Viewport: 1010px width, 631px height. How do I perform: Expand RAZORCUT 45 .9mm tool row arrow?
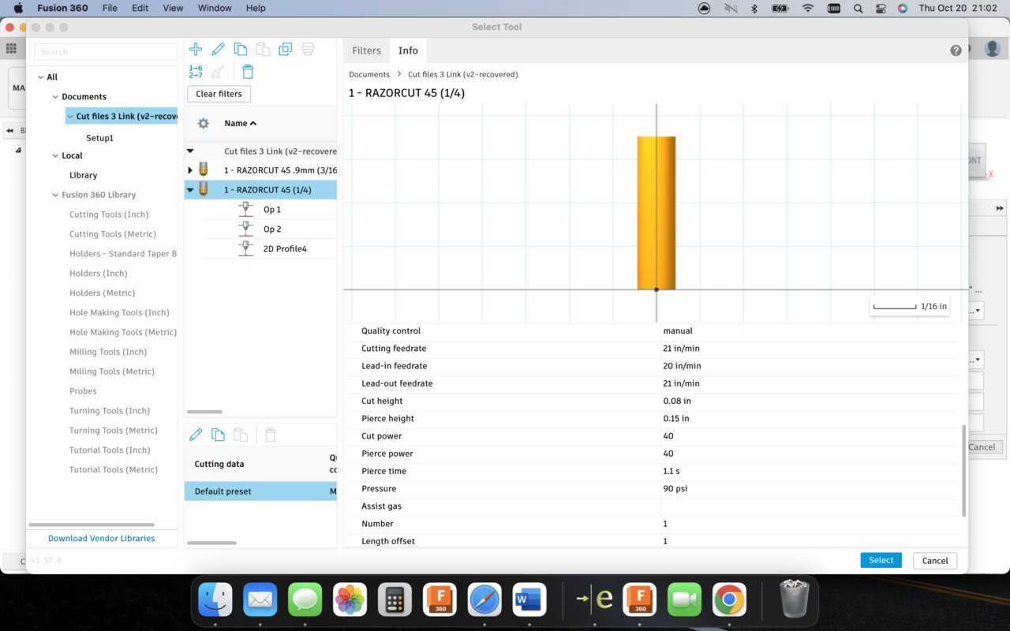coord(190,170)
